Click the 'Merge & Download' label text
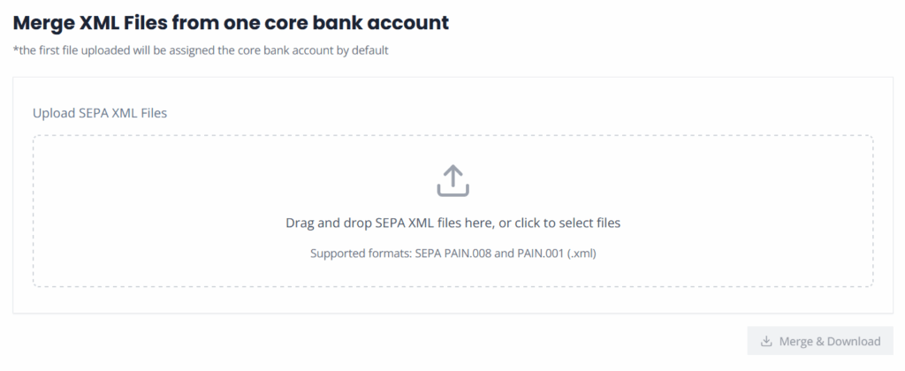 [x=829, y=341]
